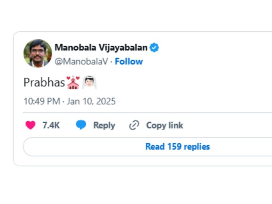Like the tweet with the heart icon

coord(30,125)
